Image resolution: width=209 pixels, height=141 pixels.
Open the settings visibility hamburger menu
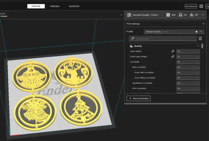click(200, 38)
